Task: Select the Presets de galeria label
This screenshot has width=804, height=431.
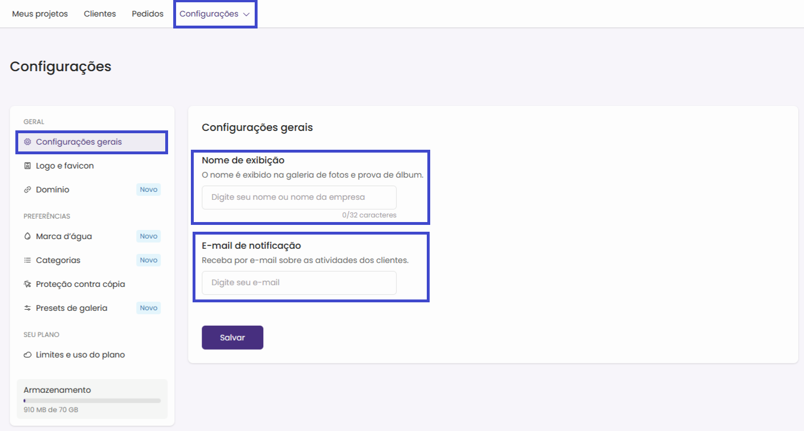Action: tap(71, 308)
